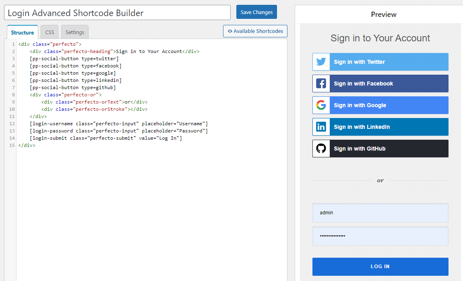This screenshot has height=281, width=463.
Task: Click the div class perfecto-or code line
Action: (66, 95)
